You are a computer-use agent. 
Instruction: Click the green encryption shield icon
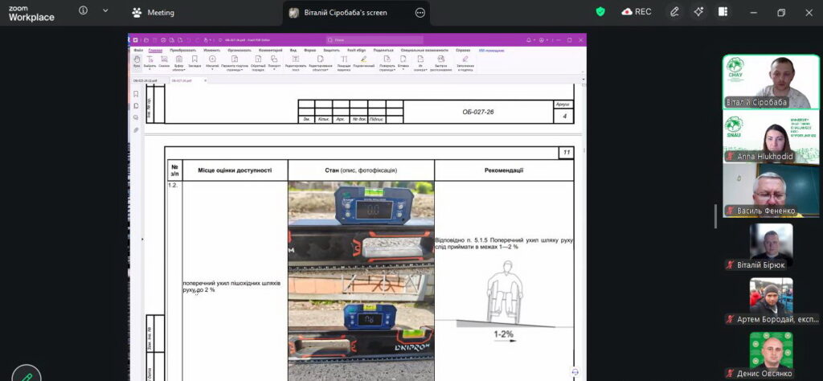tap(600, 12)
